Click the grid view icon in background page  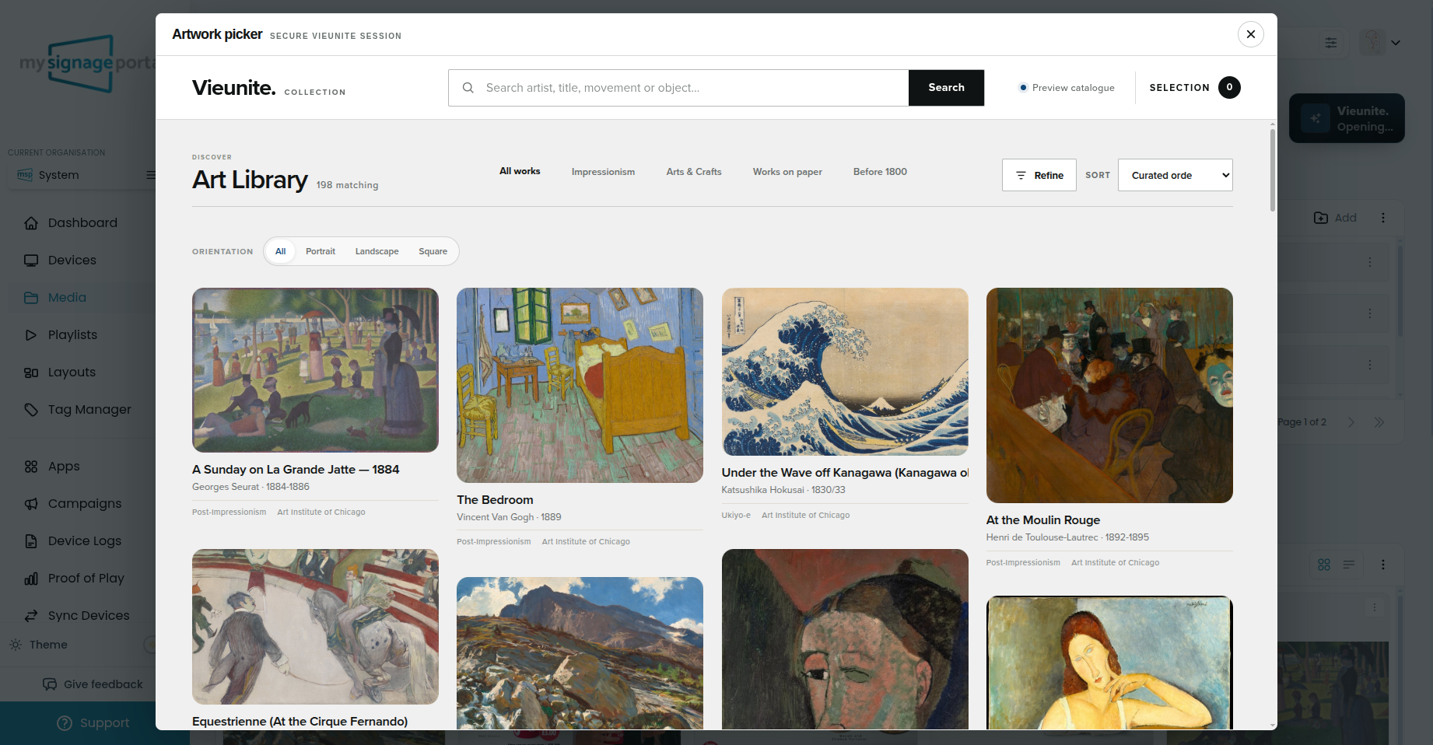pos(1324,565)
